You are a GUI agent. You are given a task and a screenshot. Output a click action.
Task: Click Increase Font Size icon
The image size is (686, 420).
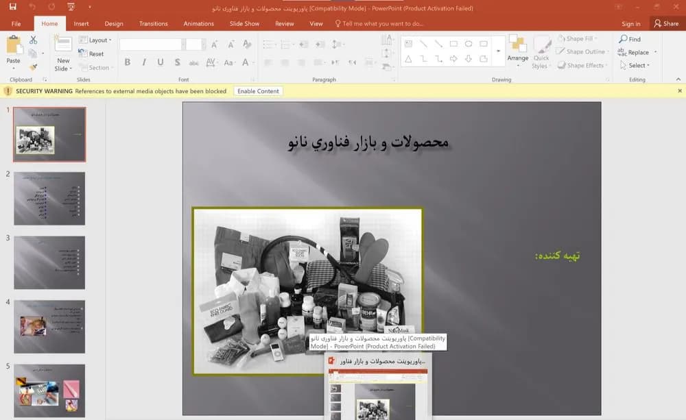(214, 44)
